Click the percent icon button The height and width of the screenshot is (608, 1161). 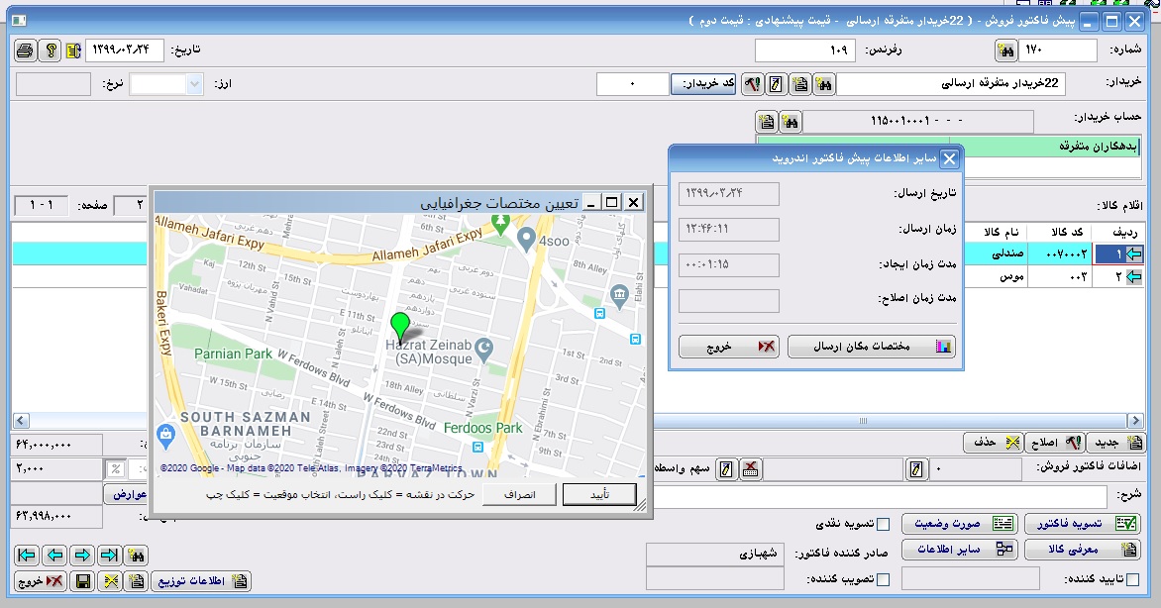coord(115,469)
